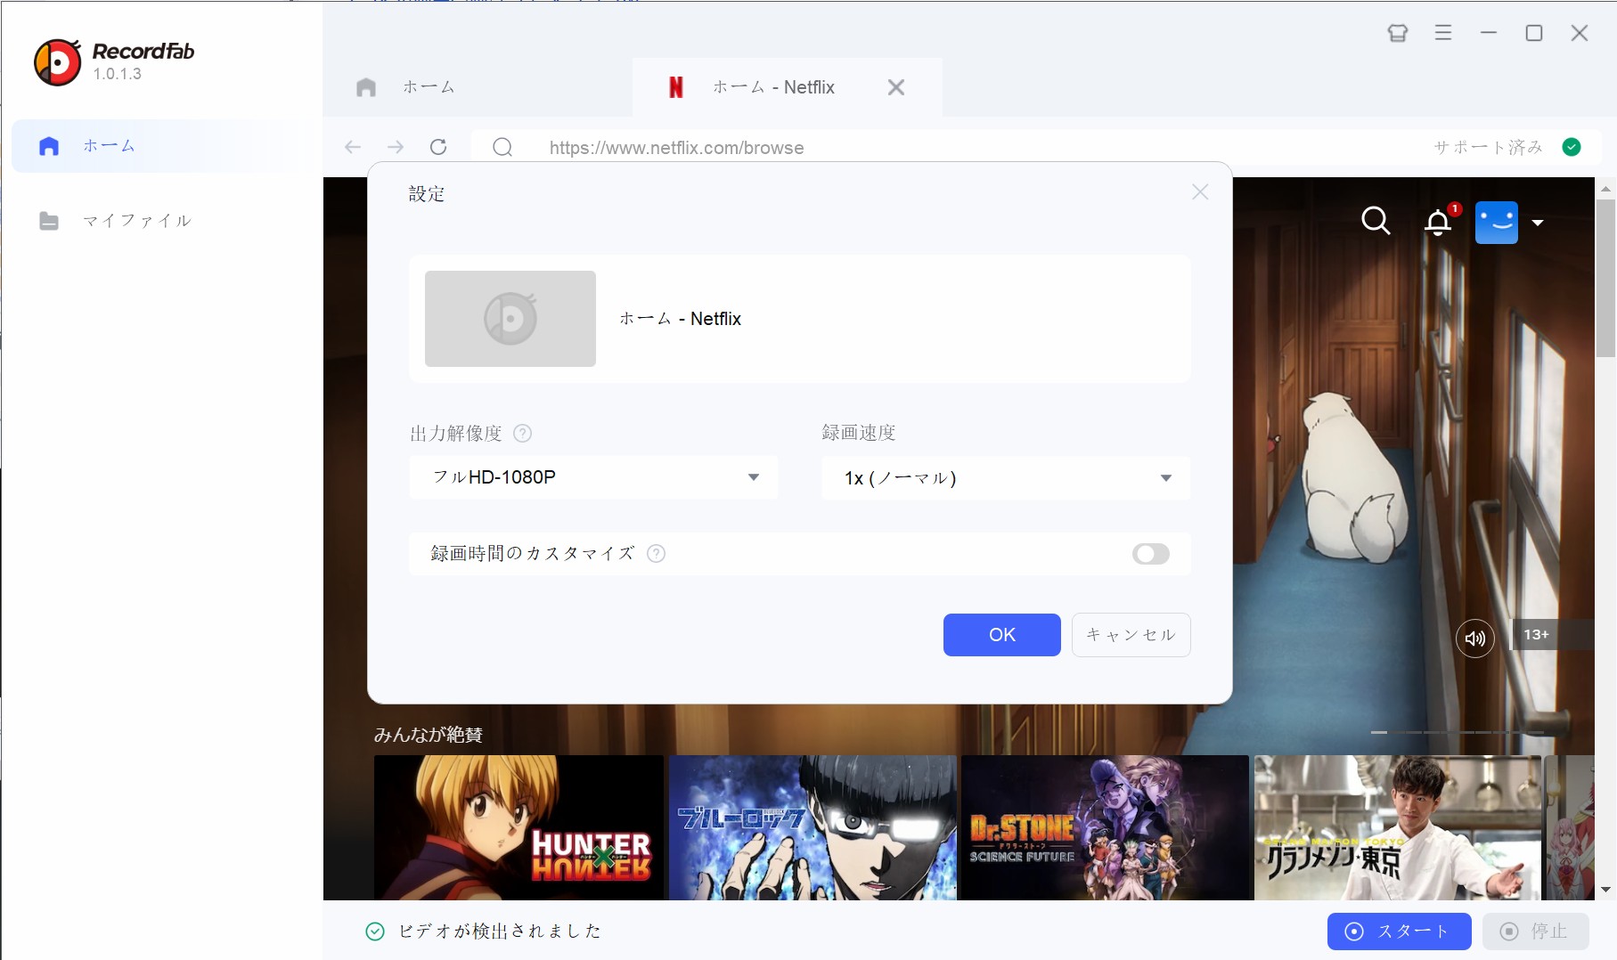
Task: Open Netflix notifications bell
Action: pyautogui.click(x=1439, y=221)
